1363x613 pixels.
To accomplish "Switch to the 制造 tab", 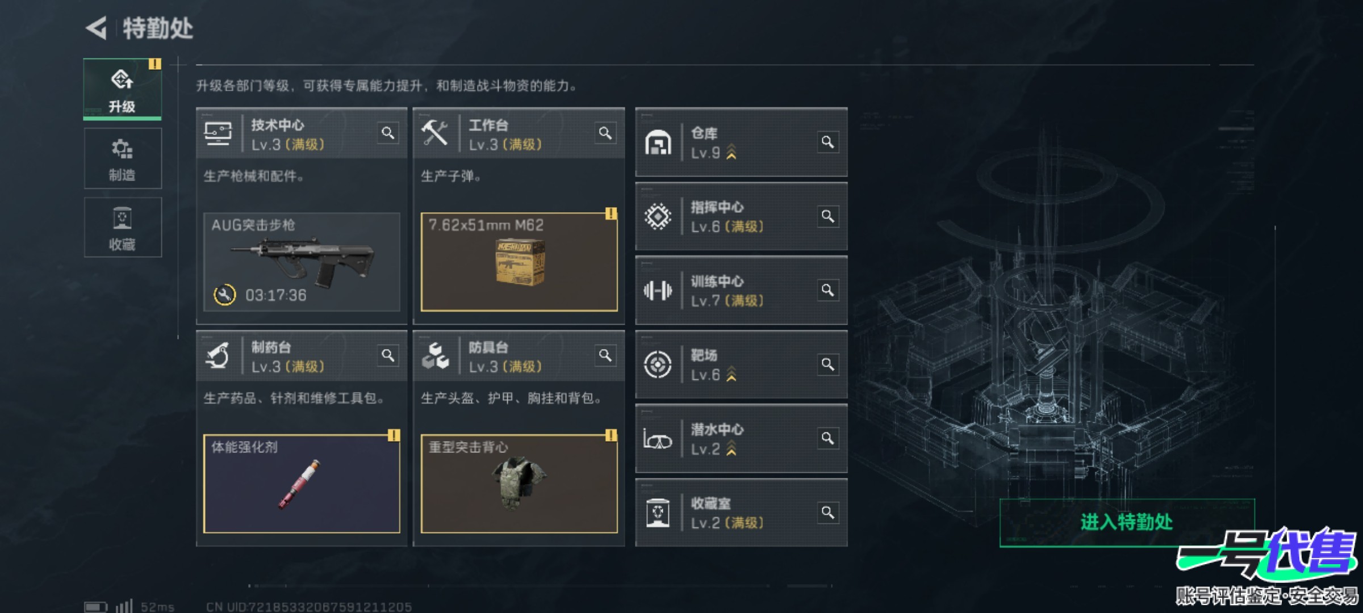I will [x=123, y=158].
